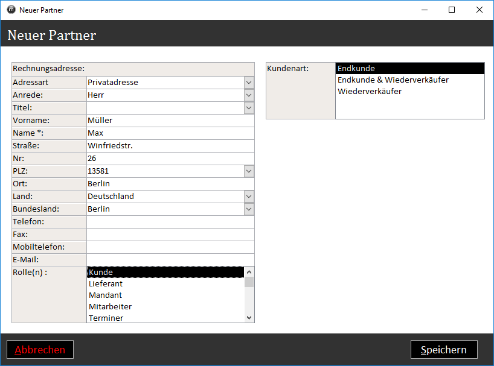494x366 pixels.
Task: Click the app icon in the title bar
Action: pos(11,10)
